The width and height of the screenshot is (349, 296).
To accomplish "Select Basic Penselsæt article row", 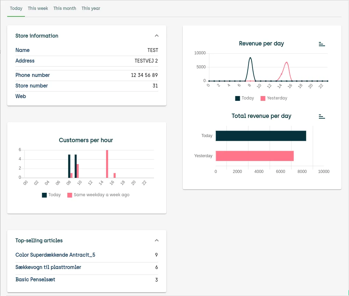I will tap(87, 280).
